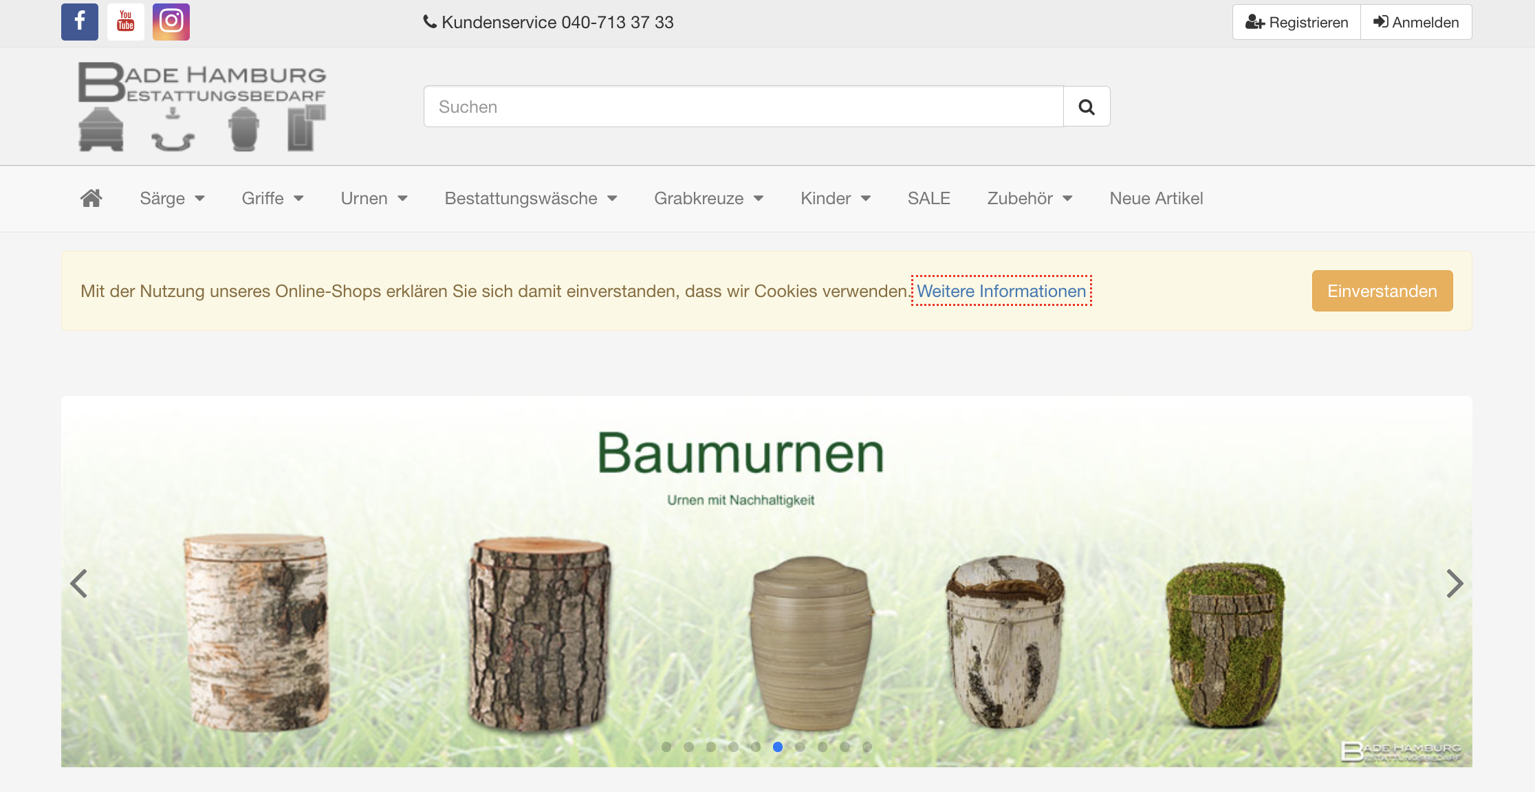Open the Bestattungswäsche dropdown
The height and width of the screenshot is (792, 1535).
click(530, 198)
